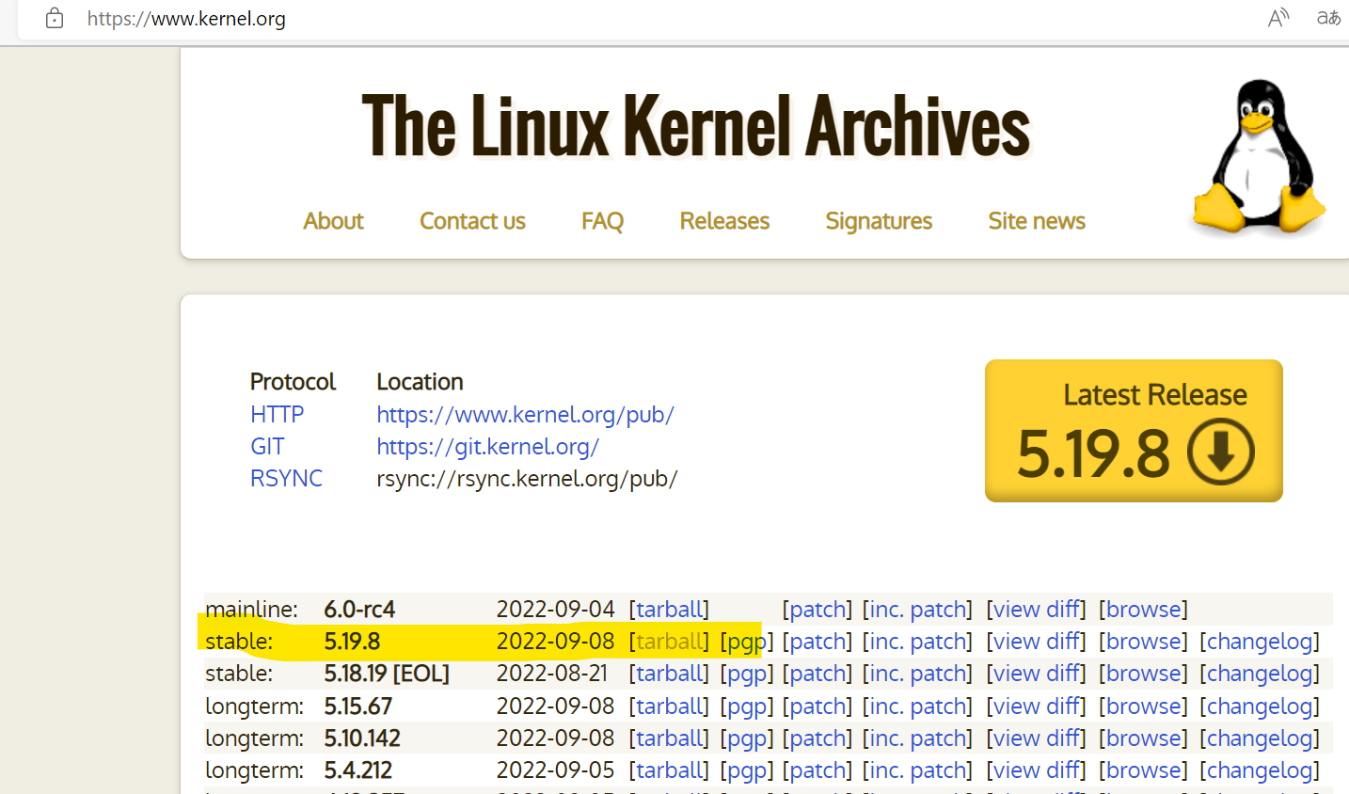Open changelog for stable 5.19.8
1349x794 pixels.
click(x=1260, y=642)
